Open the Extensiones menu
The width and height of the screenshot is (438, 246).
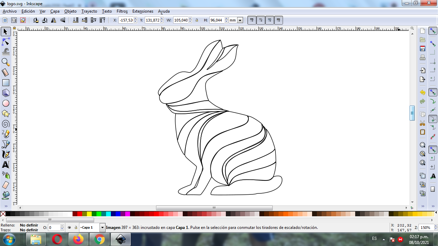tap(143, 11)
